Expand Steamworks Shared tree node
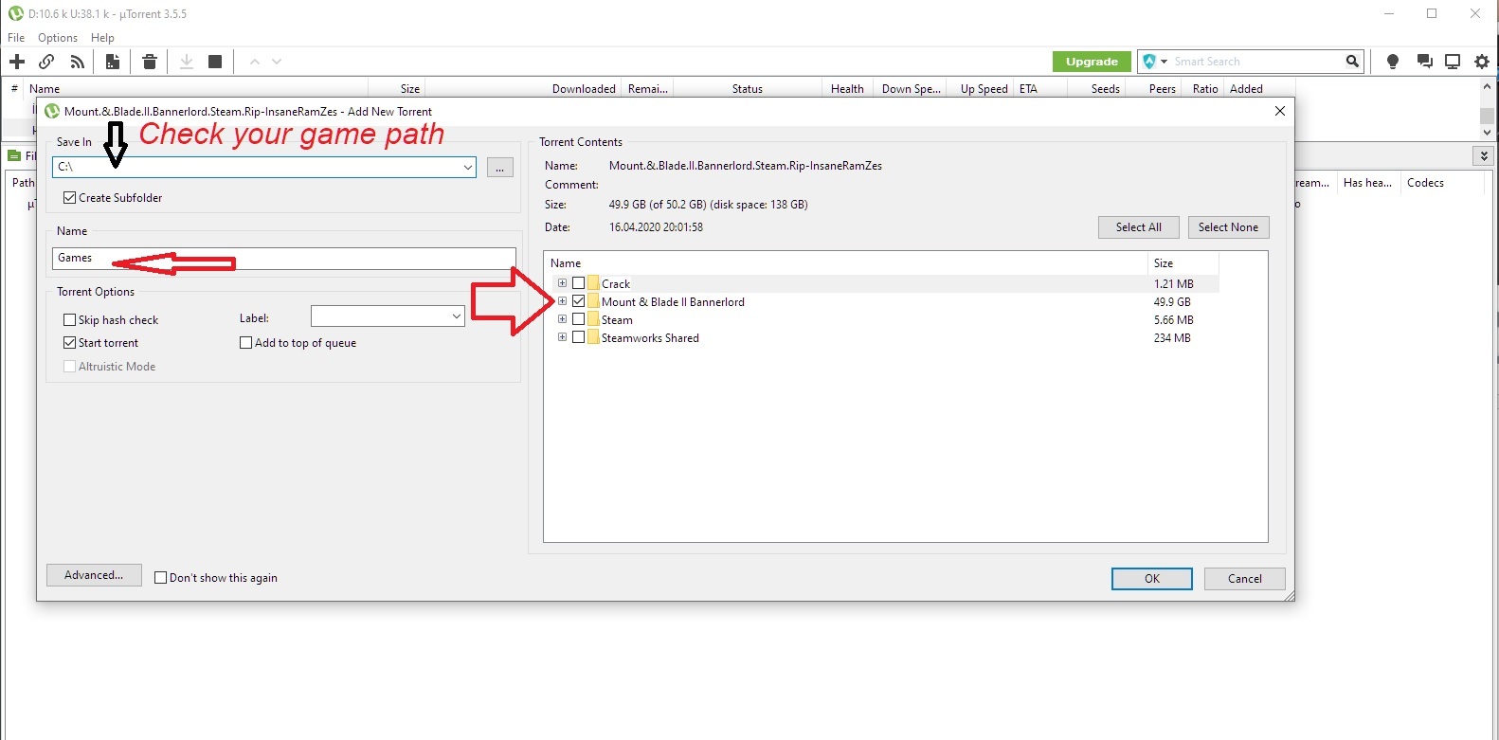Image resolution: width=1499 pixels, height=740 pixels. (562, 337)
